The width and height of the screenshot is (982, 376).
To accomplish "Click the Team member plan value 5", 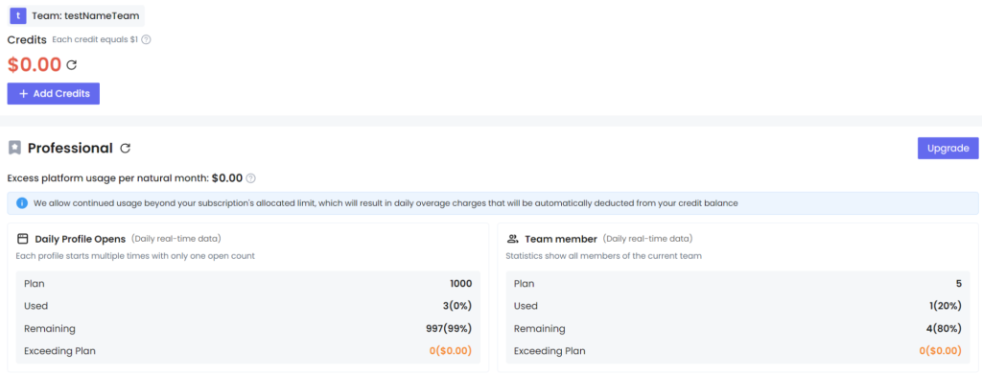I will click(x=959, y=284).
